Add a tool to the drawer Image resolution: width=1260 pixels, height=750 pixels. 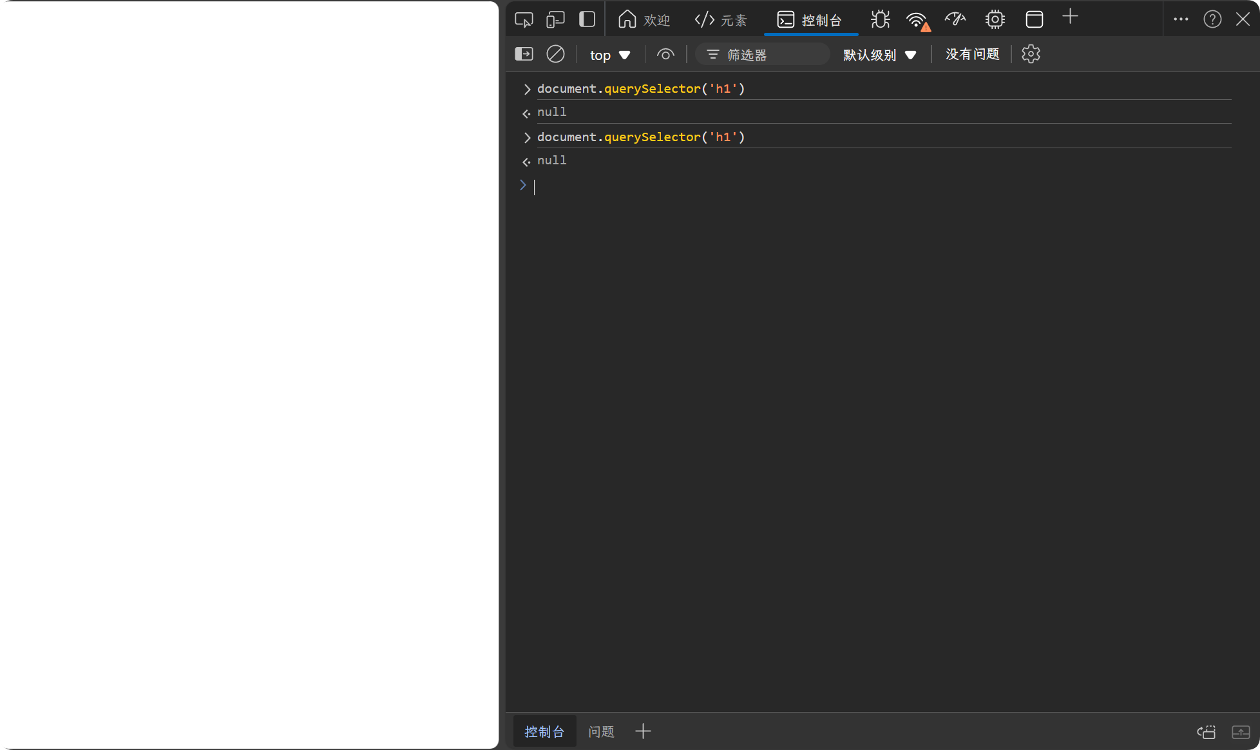643,731
